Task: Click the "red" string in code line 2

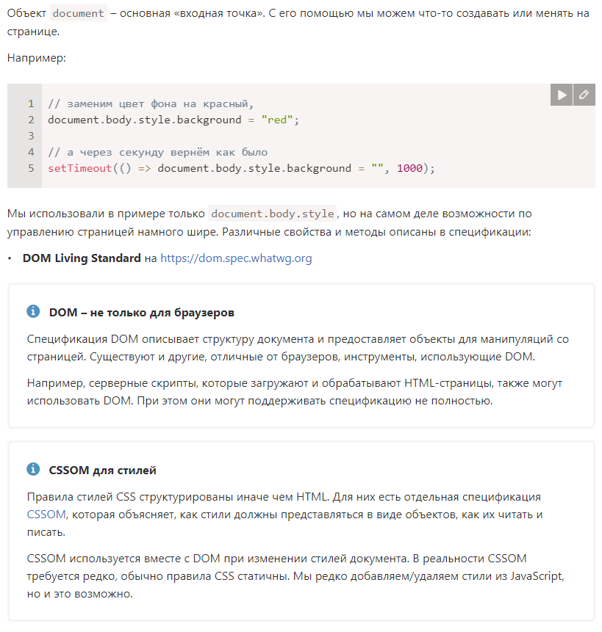Action: (x=277, y=120)
